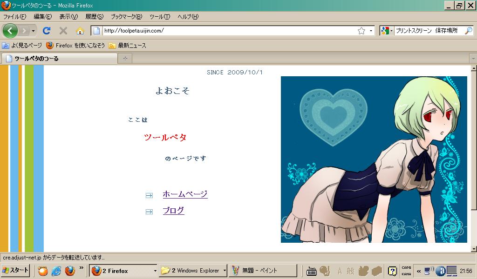Toggle the CAPS indicator in language bar
The width and height of the screenshot is (477, 279).
[406, 268]
